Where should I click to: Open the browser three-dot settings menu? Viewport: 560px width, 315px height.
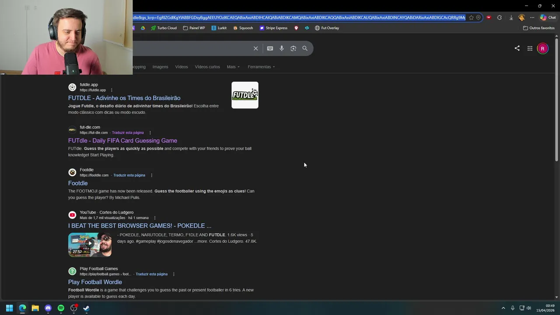pyautogui.click(x=532, y=17)
